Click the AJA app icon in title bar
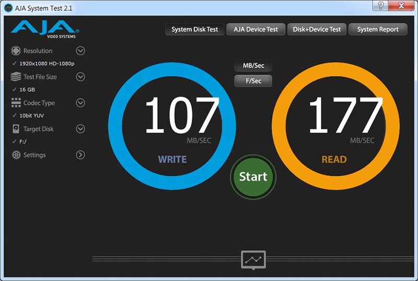The image size is (418, 281). pos(8,8)
